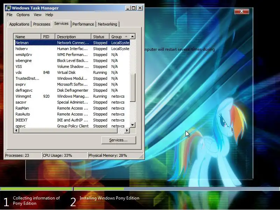Click the Running status of Winmgmt
The width and height of the screenshot is (280, 210).
tap(100, 96)
